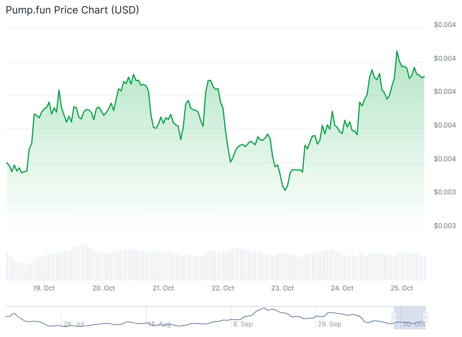
Task: Click the 19. Oct x-axis label
Action: point(44,288)
